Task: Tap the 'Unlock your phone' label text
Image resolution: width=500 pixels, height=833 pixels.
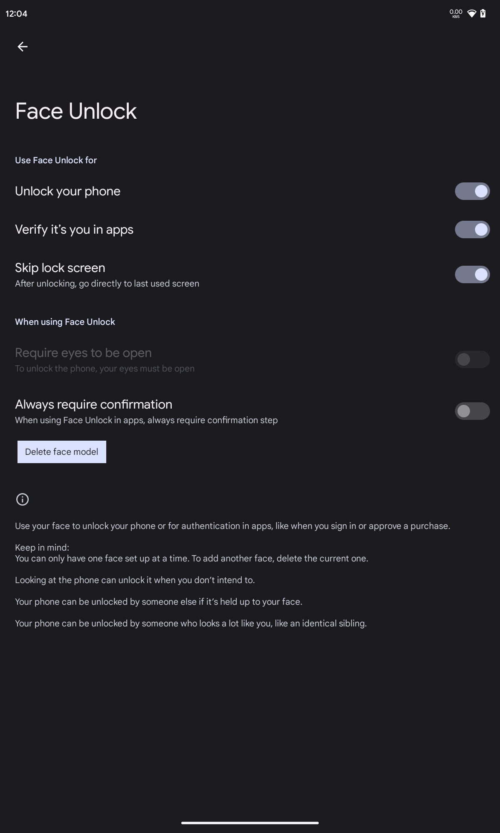Action: pos(67,191)
